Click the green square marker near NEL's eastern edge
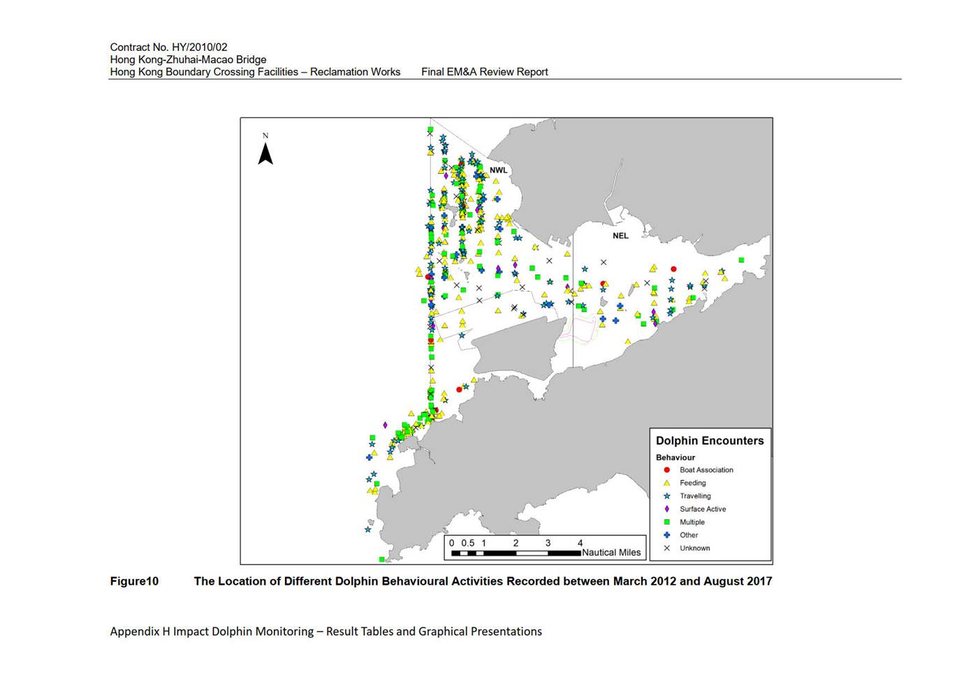Screen dimensions: 980x693 pos(741,261)
